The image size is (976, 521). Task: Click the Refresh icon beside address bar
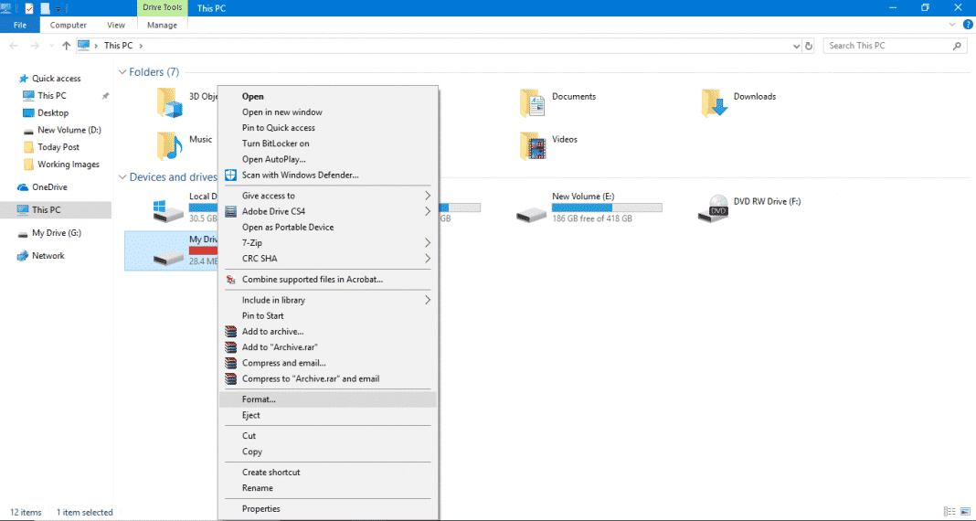click(x=809, y=46)
